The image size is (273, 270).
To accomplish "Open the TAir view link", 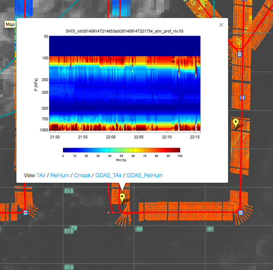I will [41, 176].
